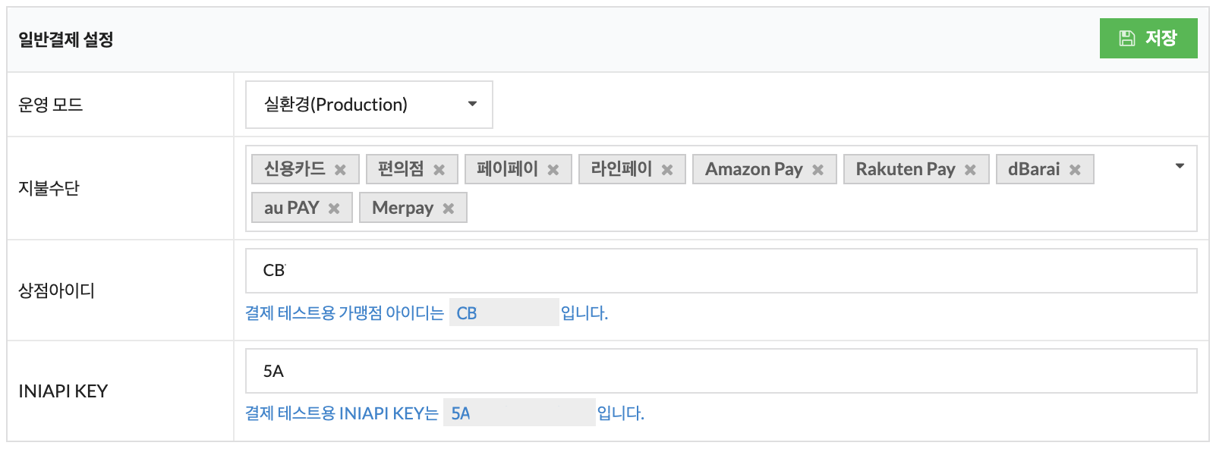Open the 운영 모드 dropdown
The height and width of the screenshot is (452, 1216).
click(x=369, y=105)
